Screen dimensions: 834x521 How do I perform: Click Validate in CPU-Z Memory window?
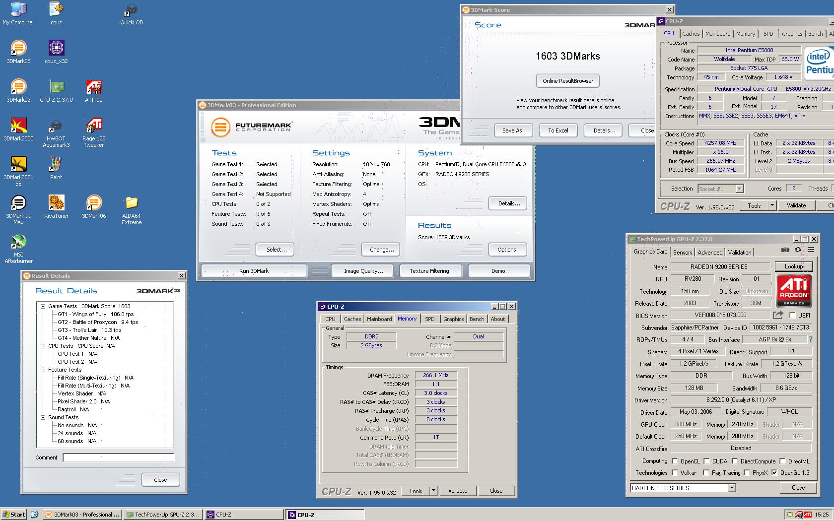pos(458,491)
